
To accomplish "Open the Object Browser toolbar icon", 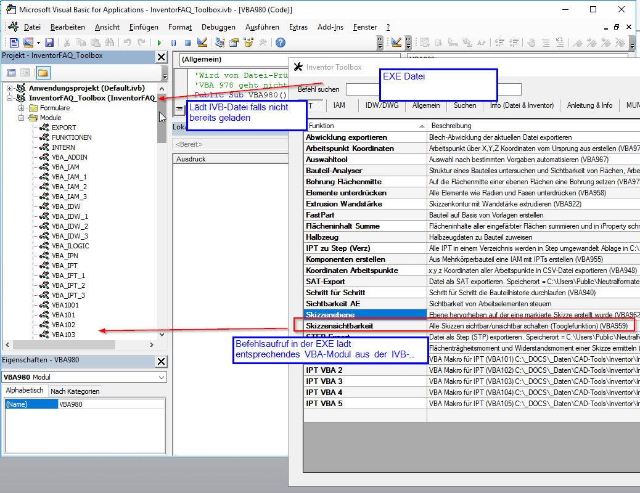I will coord(248,43).
